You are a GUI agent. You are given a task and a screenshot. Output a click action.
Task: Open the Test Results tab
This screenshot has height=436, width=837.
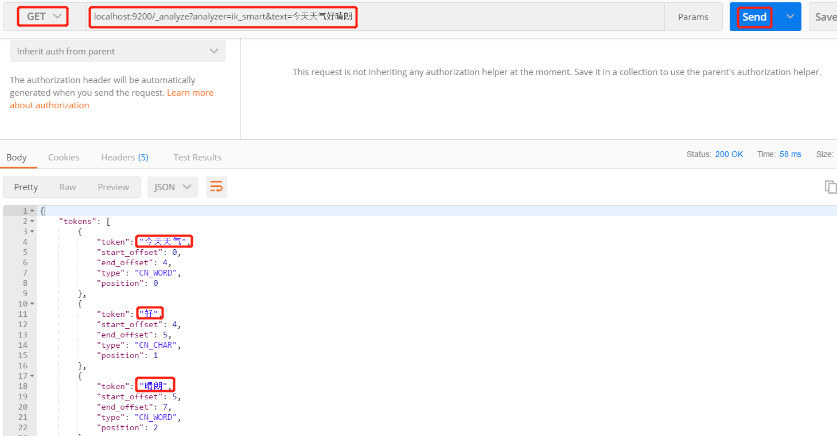pyautogui.click(x=197, y=157)
